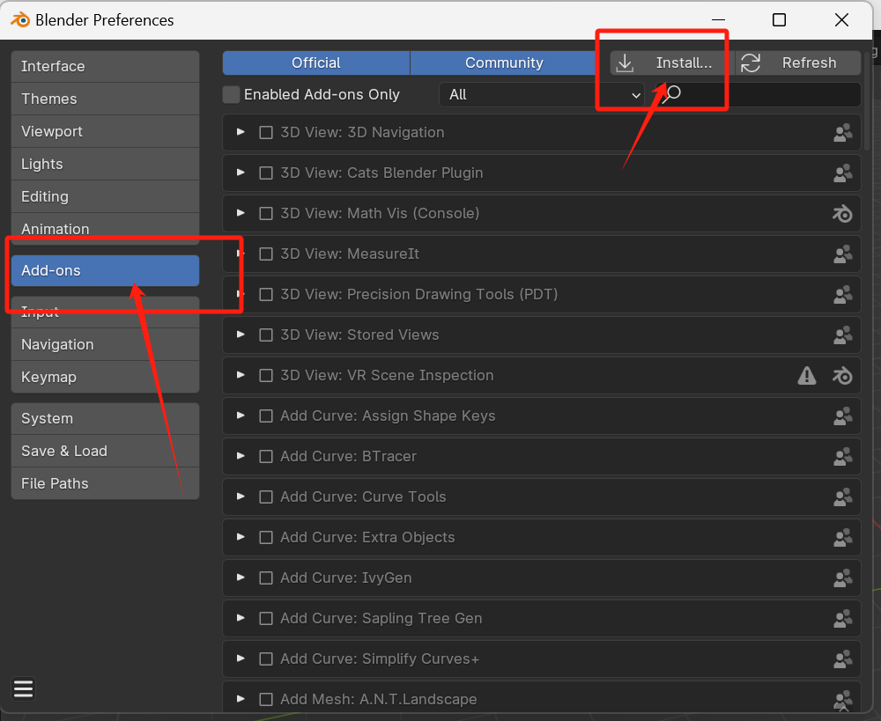Image resolution: width=881 pixels, height=721 pixels.
Task: Open Save & Load preferences
Action: point(105,451)
